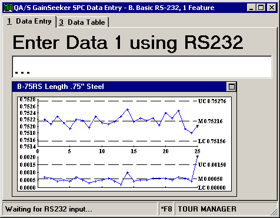Click the RS232 data input field
This screenshot has height=218, width=280.
coord(142,67)
